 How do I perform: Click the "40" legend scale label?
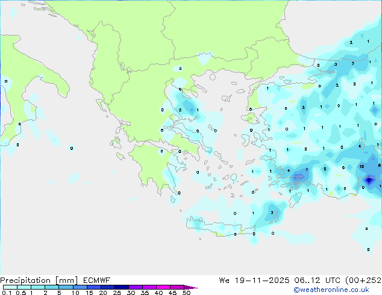(x=158, y=293)
